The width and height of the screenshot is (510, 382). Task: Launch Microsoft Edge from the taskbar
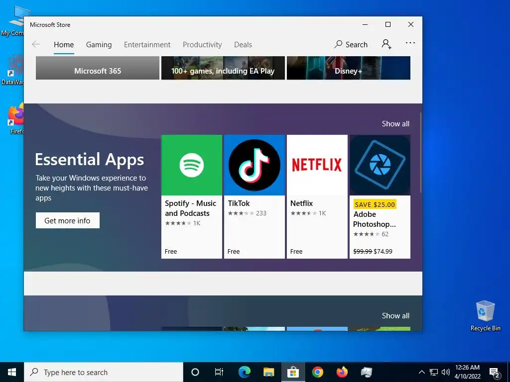[x=244, y=372]
